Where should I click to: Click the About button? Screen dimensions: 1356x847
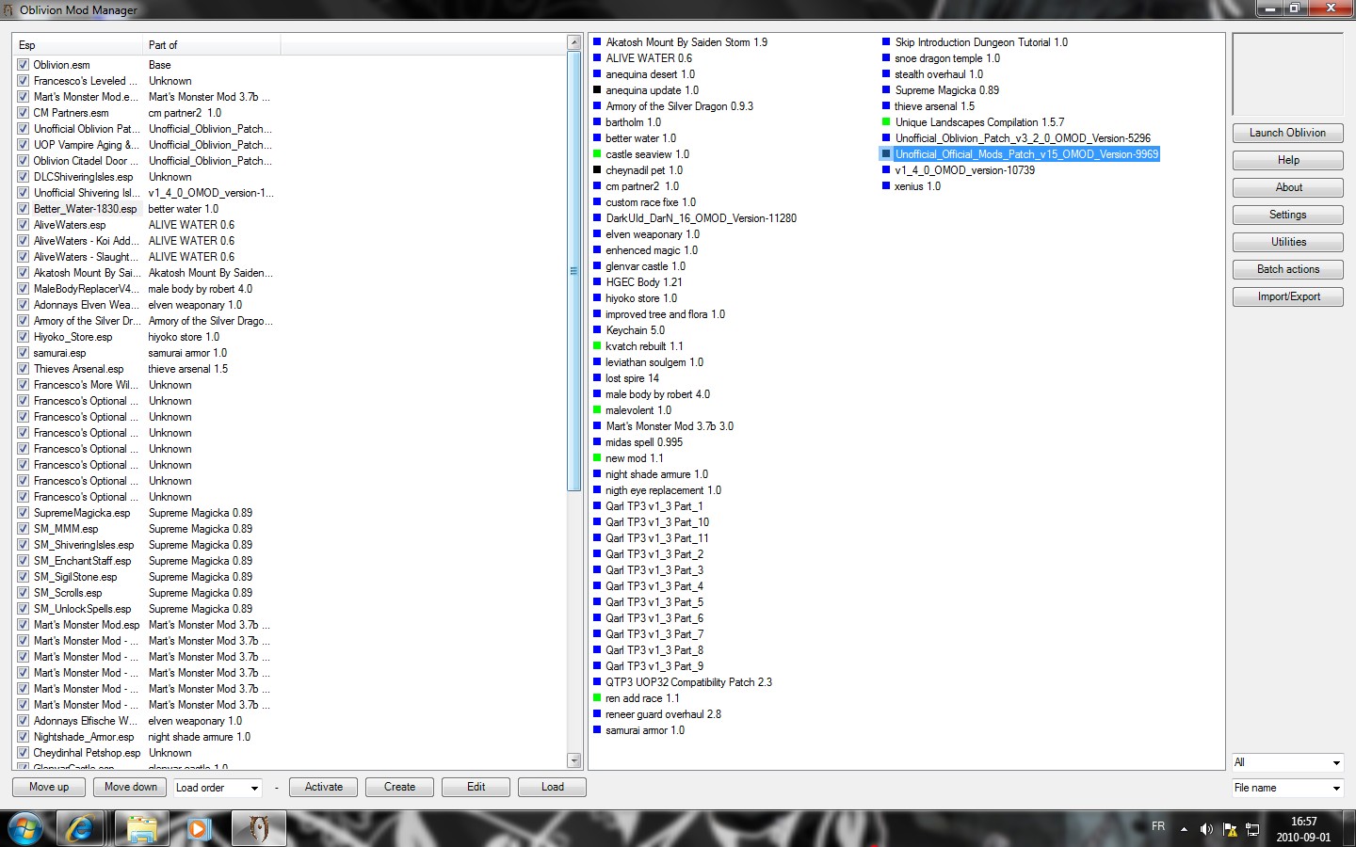[1287, 188]
